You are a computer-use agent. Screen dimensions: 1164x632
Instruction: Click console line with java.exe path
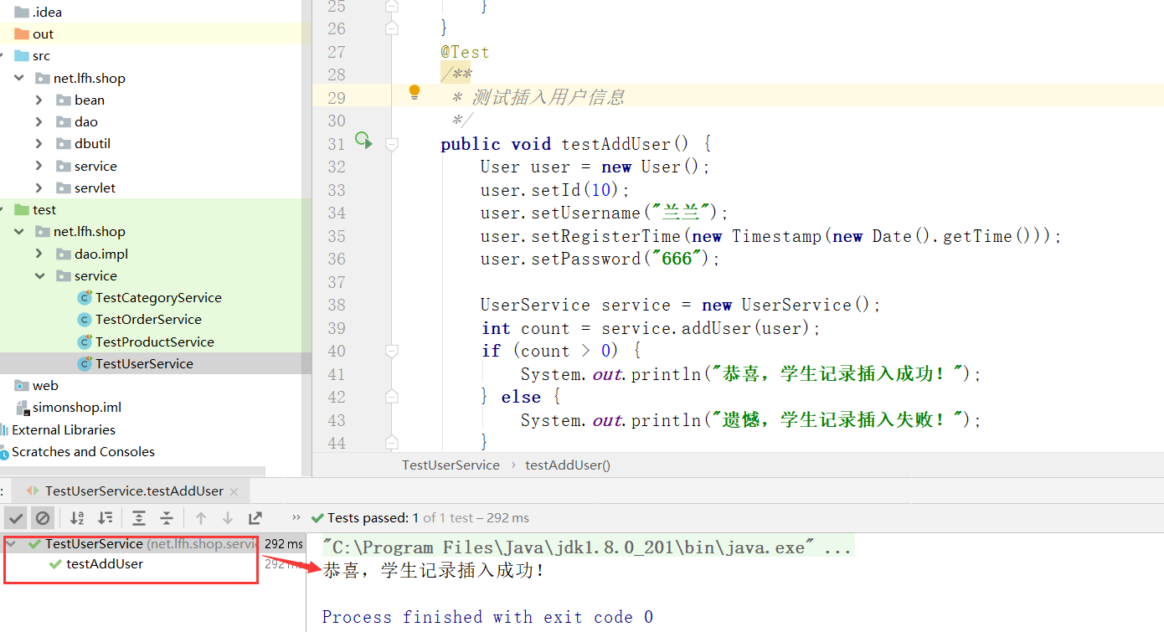point(588,548)
